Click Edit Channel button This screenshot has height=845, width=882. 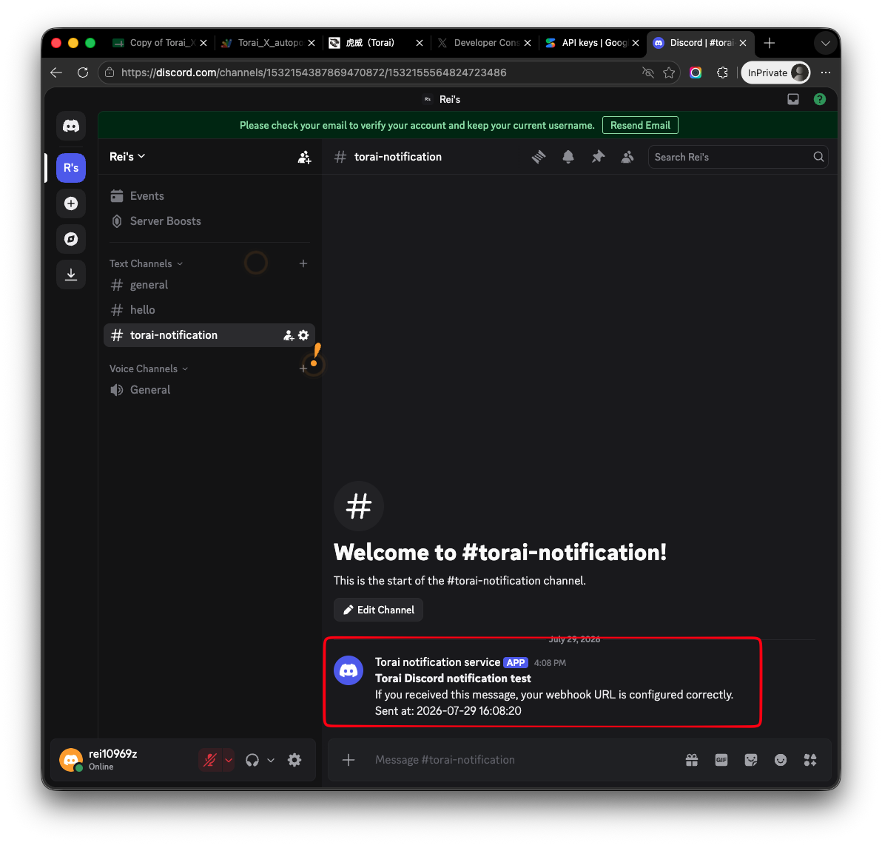pyautogui.click(x=378, y=610)
